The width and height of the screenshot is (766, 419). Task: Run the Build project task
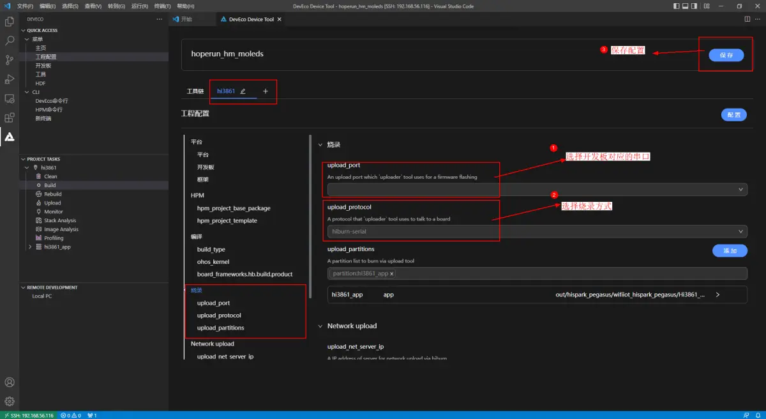click(50, 185)
